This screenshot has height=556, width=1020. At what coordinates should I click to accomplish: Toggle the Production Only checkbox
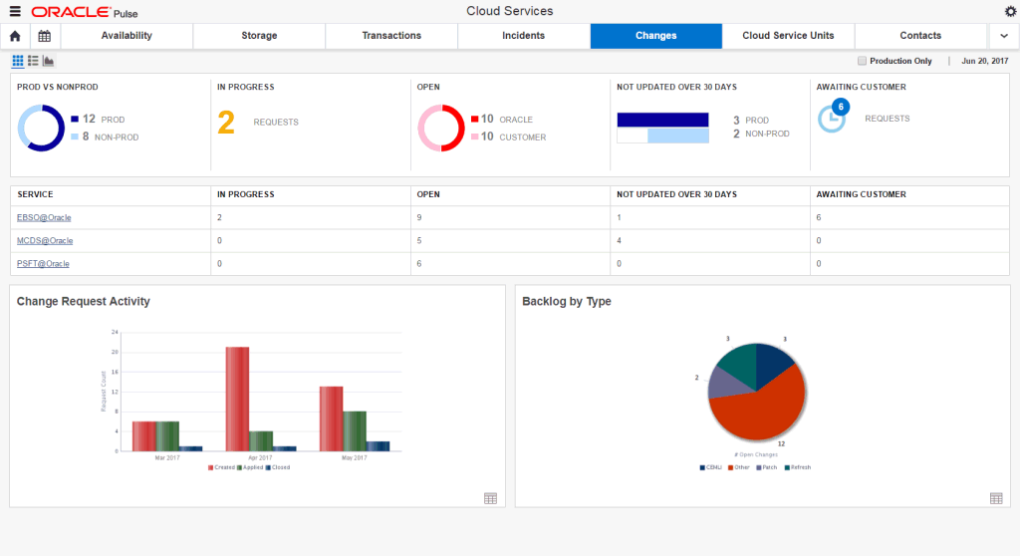(862, 61)
